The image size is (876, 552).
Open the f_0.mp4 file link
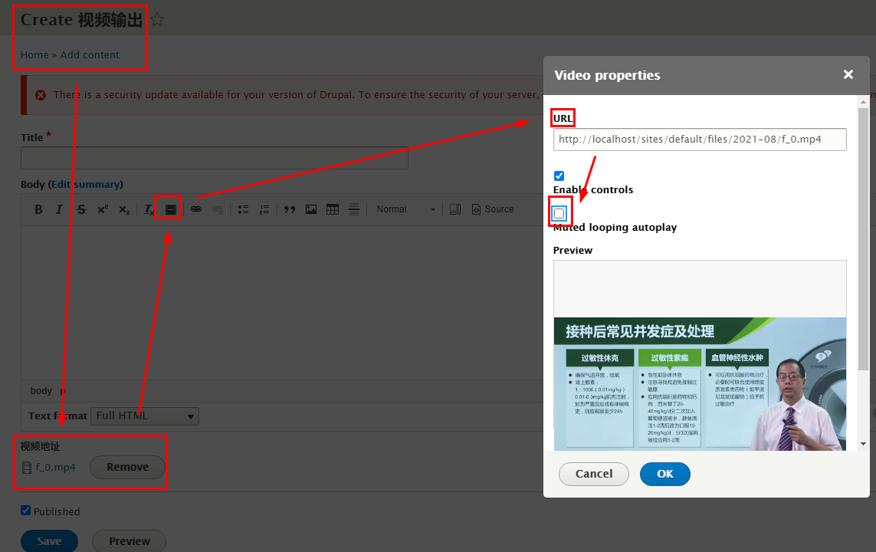coord(55,468)
